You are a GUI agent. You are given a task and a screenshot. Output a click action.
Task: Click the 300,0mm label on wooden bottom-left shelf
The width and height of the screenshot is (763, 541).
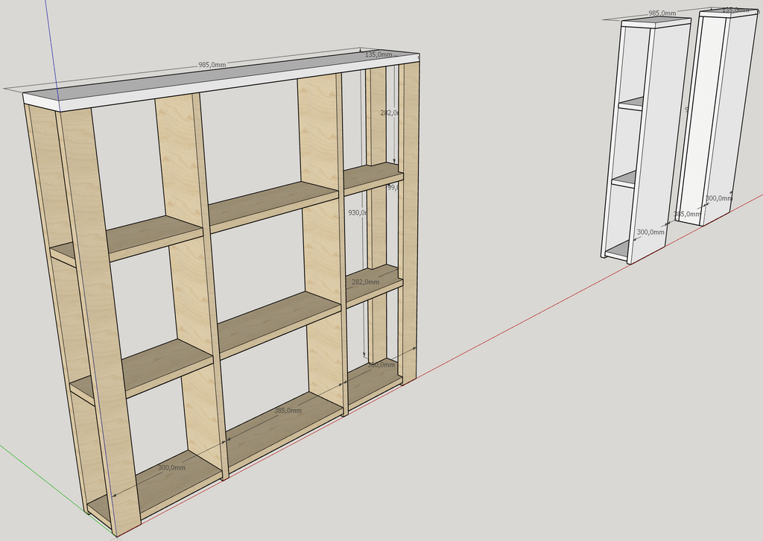(171, 468)
